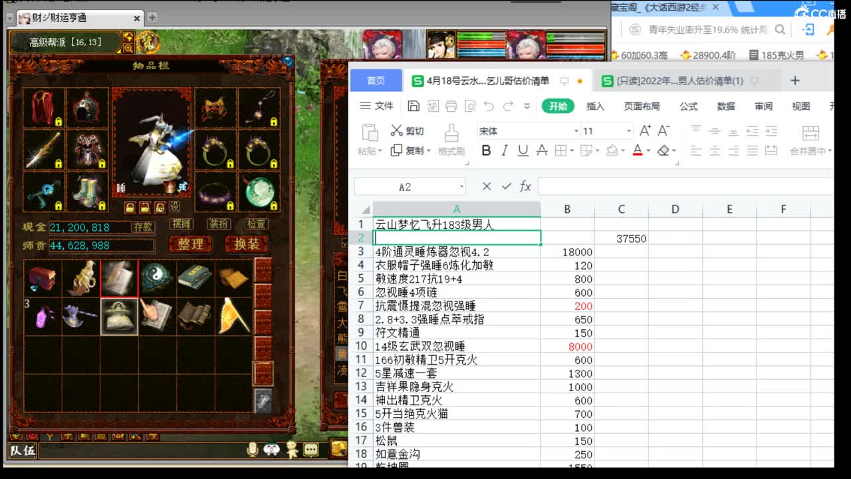This screenshot has width=851, height=479.
Task: Click the formula bar input field
Action: coord(685,187)
